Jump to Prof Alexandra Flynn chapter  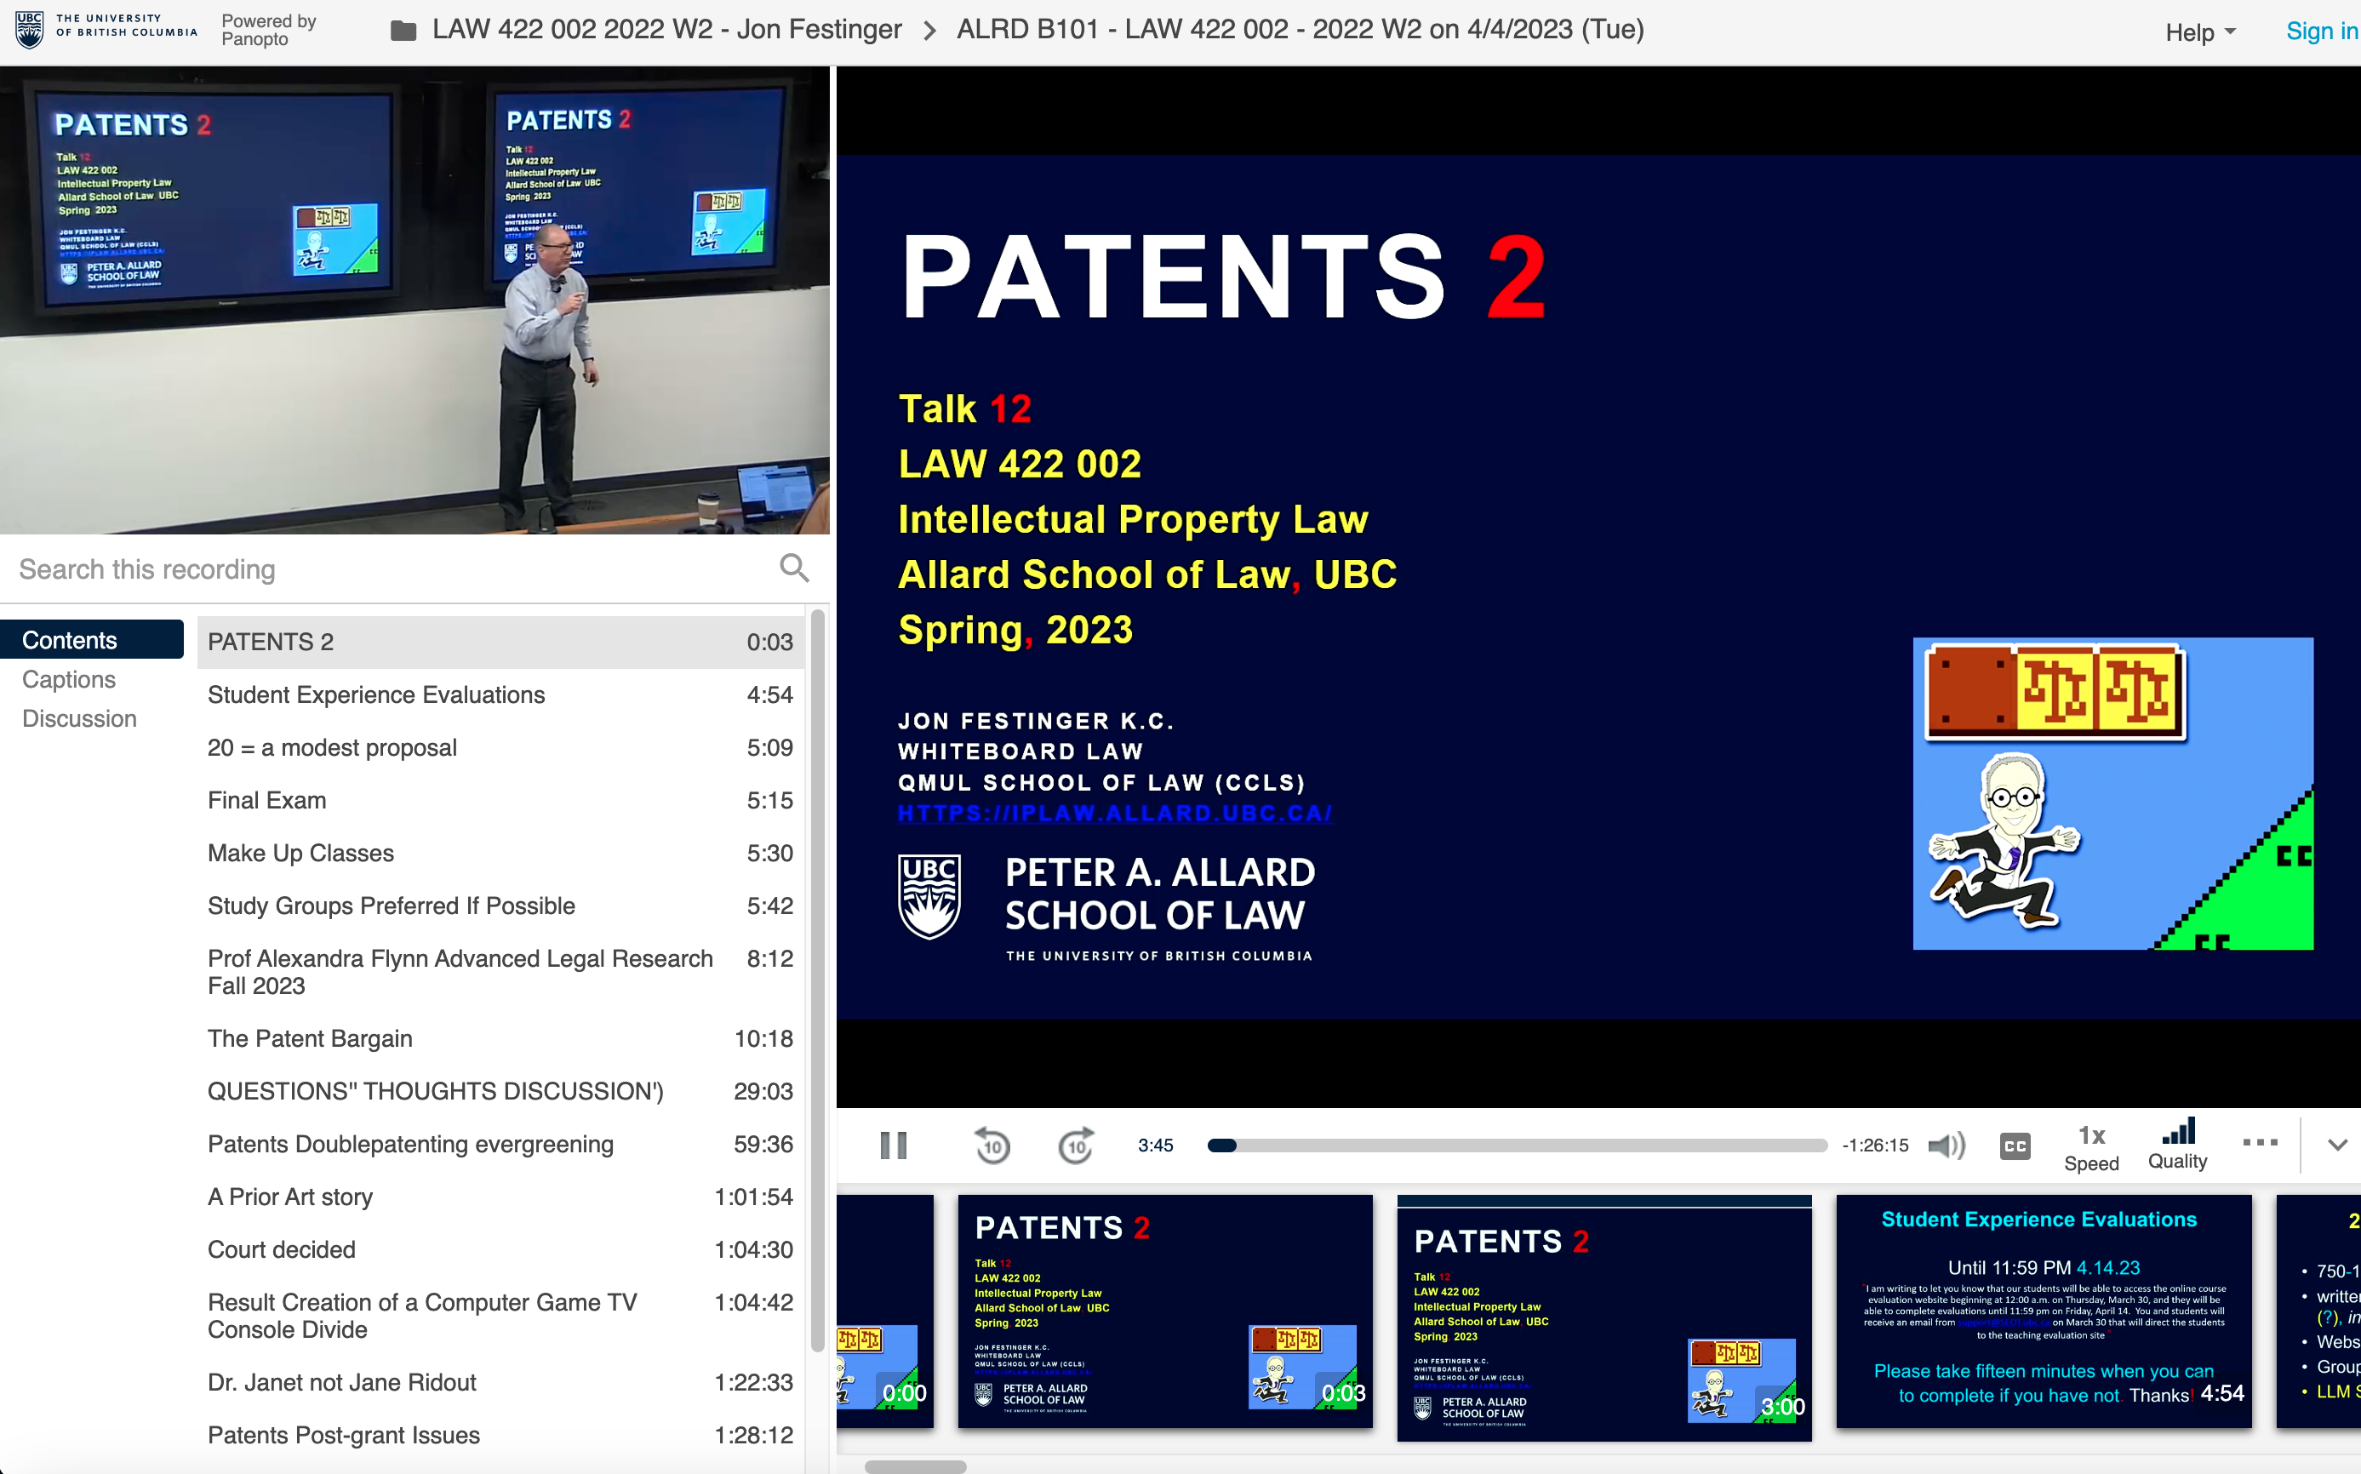click(500, 972)
